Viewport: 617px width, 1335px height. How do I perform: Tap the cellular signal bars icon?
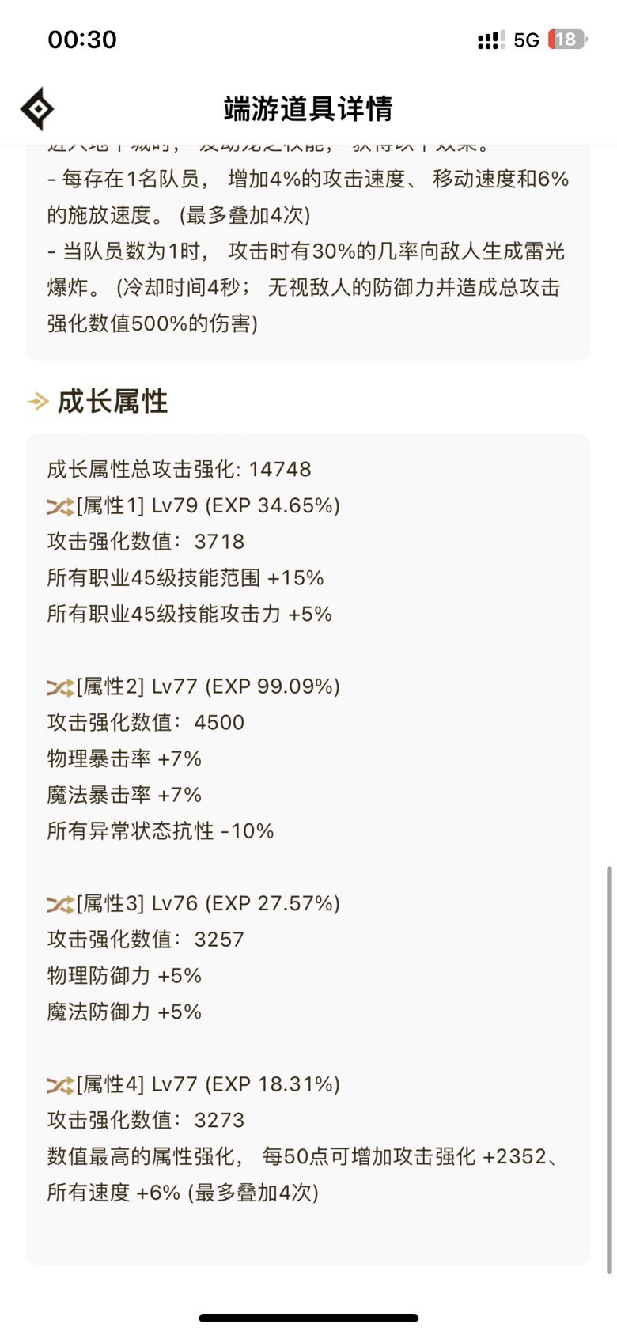[490, 40]
